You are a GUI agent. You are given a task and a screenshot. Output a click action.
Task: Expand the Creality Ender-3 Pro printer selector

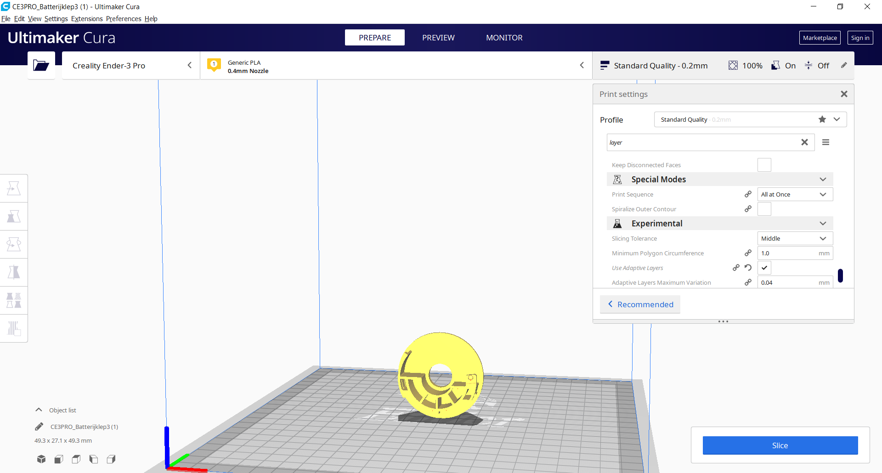pyautogui.click(x=131, y=65)
